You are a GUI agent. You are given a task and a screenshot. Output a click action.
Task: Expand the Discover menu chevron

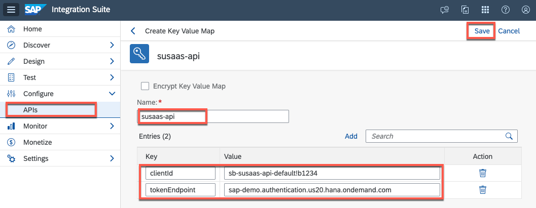(x=112, y=45)
